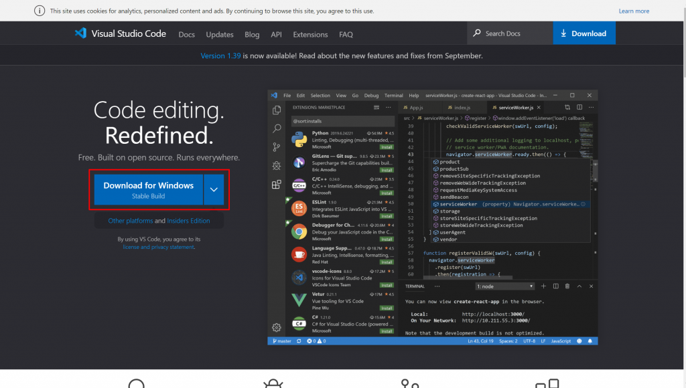Open the Insiders Edition link
Viewport: 686px width, 388px height.
(x=188, y=221)
